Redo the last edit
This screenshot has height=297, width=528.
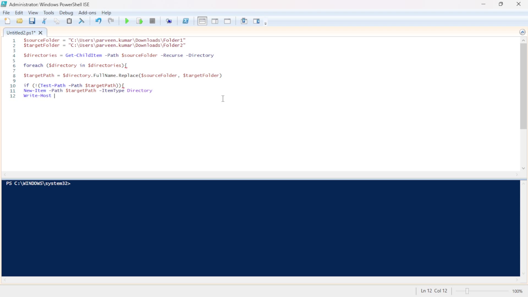tap(111, 21)
